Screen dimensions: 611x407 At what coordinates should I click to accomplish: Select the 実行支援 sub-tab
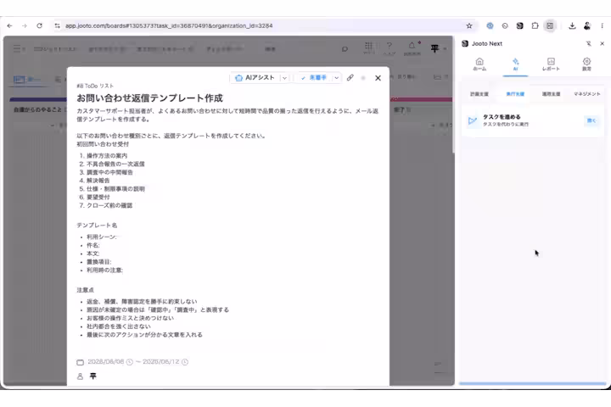coord(515,94)
